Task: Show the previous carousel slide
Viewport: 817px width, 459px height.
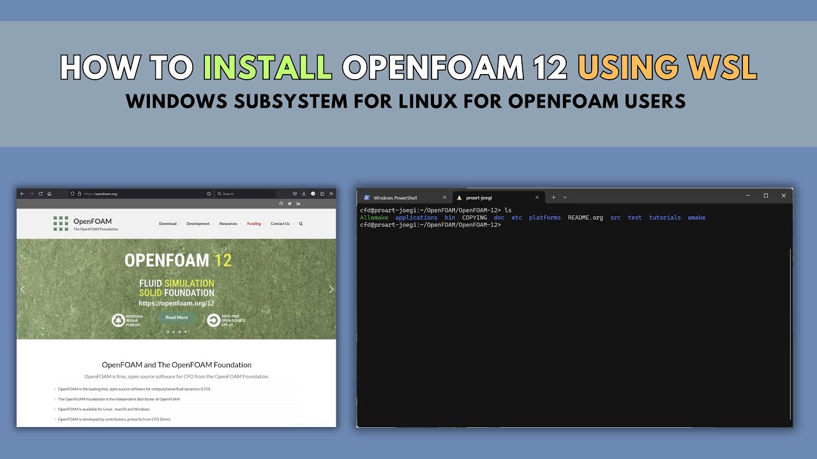Action: pyautogui.click(x=22, y=289)
